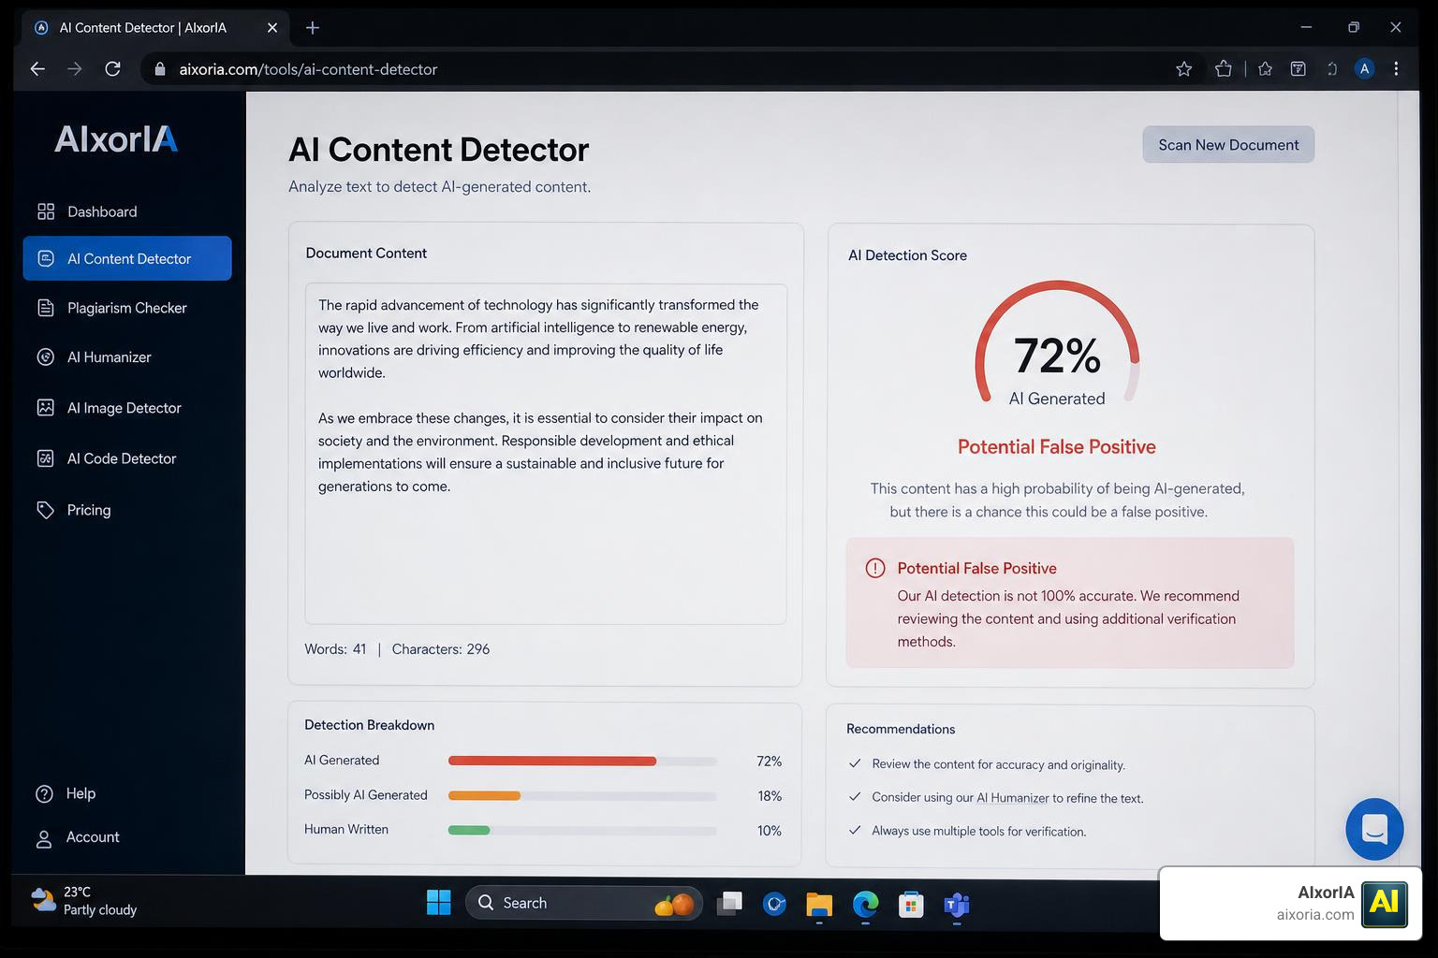Click the browser forward arrow
Image resolution: width=1438 pixels, height=958 pixels.
75,69
